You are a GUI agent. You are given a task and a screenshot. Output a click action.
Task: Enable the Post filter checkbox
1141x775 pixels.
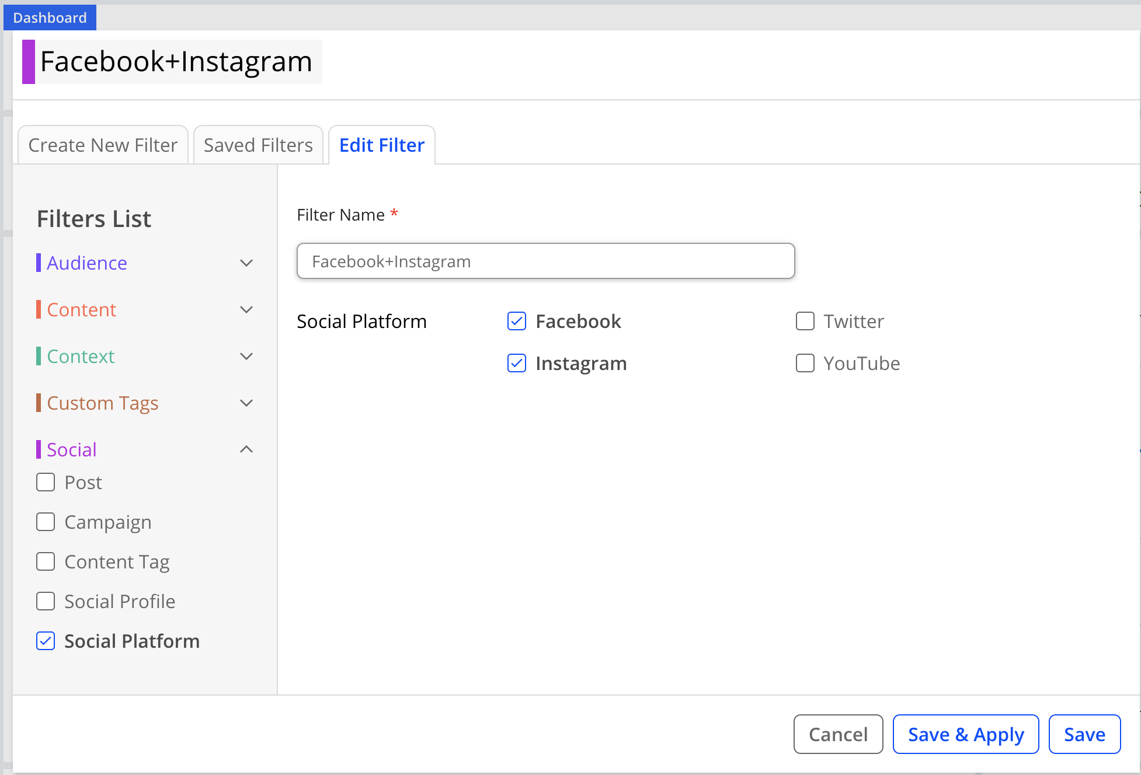pyautogui.click(x=46, y=483)
